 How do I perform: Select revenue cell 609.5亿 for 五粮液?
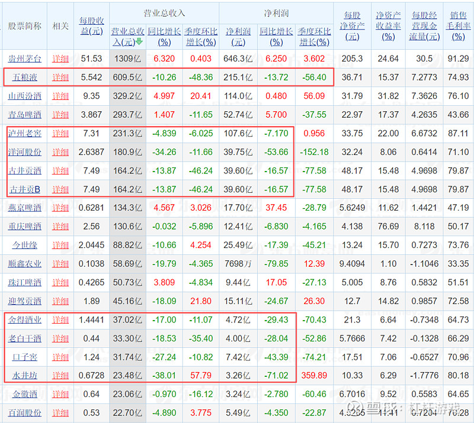(x=127, y=78)
